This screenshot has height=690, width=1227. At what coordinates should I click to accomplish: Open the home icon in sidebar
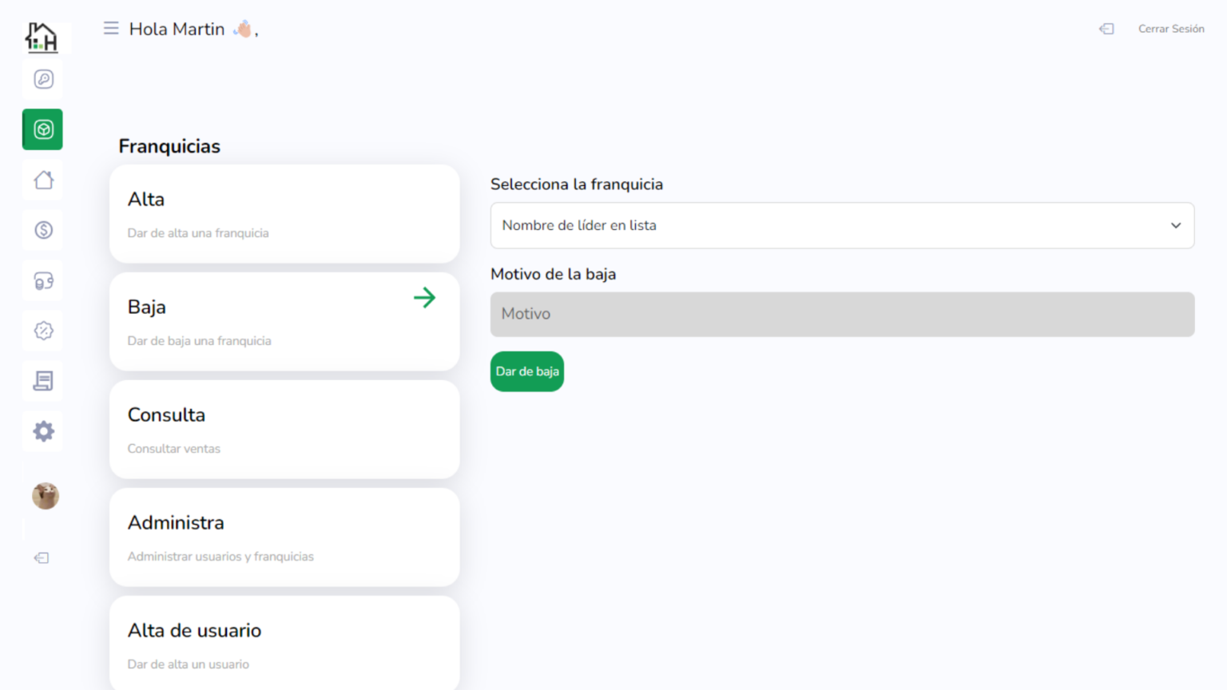click(x=43, y=180)
